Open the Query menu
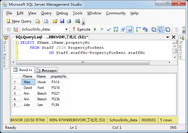The height and width of the screenshot is (133, 188). 46,13
